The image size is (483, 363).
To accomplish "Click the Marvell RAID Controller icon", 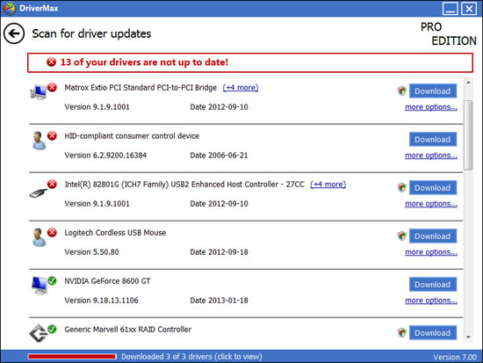I will 39,333.
